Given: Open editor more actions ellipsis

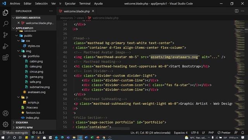Looking at the screenshot, I should point(243,11).
